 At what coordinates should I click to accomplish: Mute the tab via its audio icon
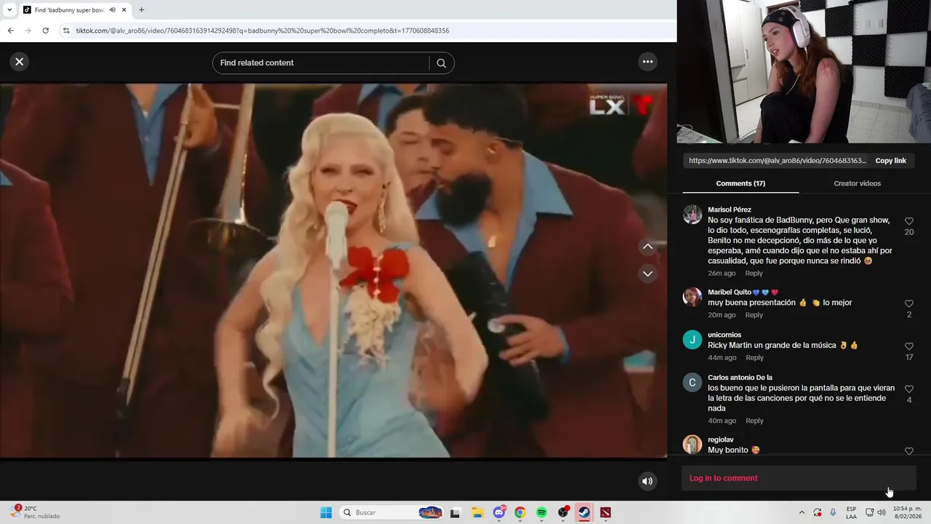(x=112, y=10)
